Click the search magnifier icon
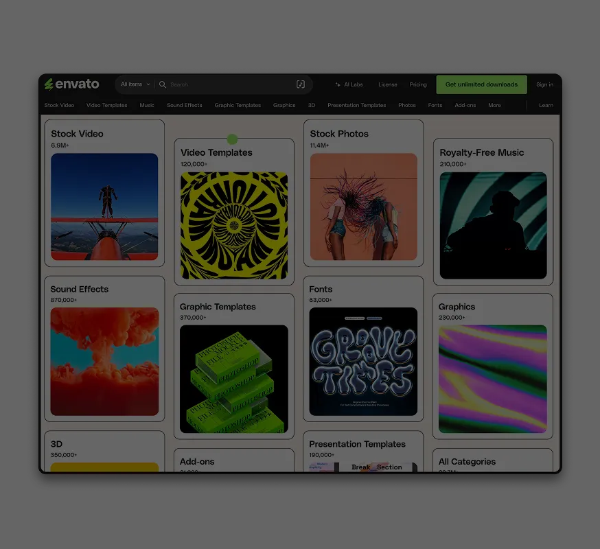The height and width of the screenshot is (549, 600). pyautogui.click(x=163, y=84)
